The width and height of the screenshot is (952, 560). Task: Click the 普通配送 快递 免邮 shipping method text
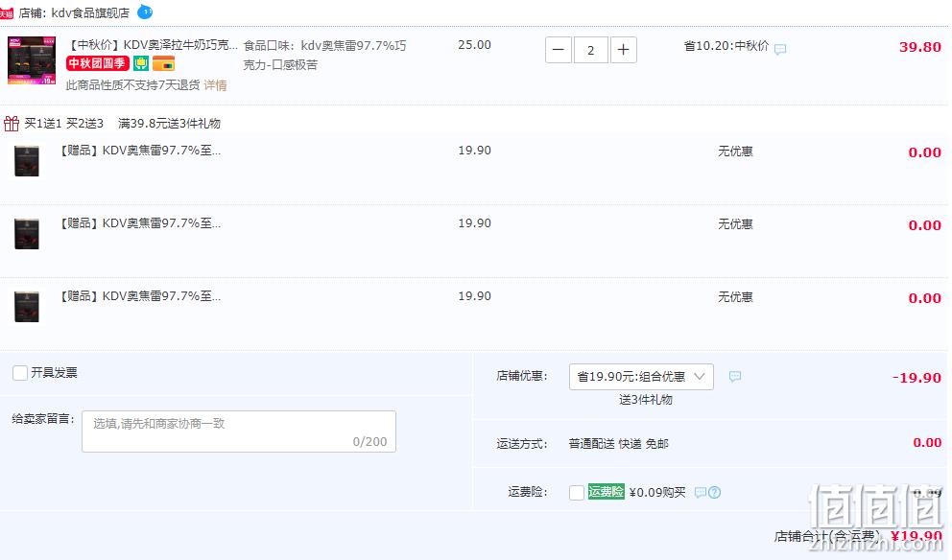pyautogui.click(x=618, y=444)
